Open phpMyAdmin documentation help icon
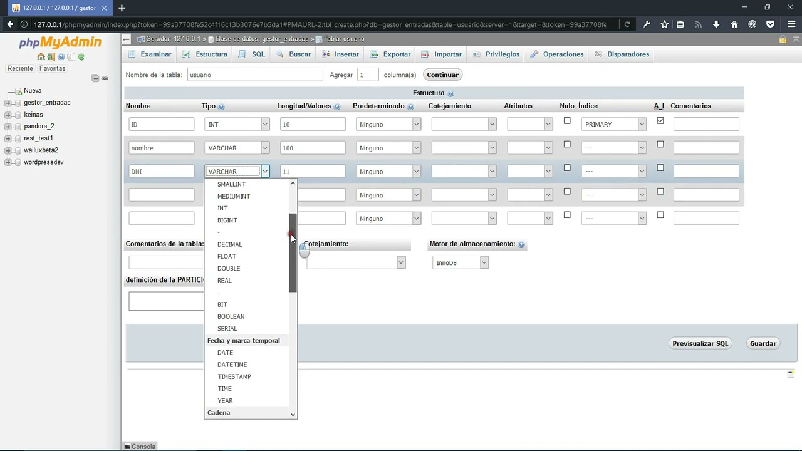This screenshot has height=451, width=802. coord(61,57)
